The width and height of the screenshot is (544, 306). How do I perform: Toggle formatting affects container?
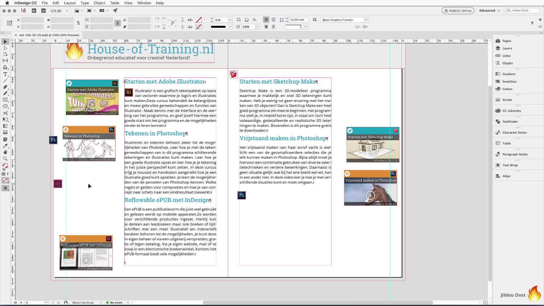(x=3, y=174)
